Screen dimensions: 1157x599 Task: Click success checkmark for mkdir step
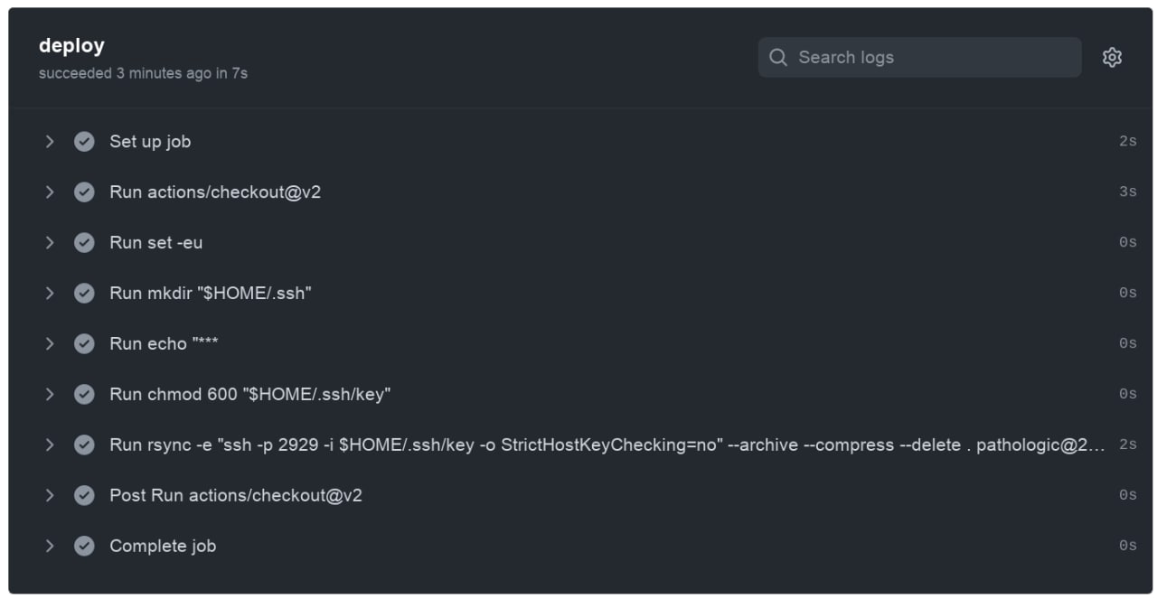coord(84,293)
